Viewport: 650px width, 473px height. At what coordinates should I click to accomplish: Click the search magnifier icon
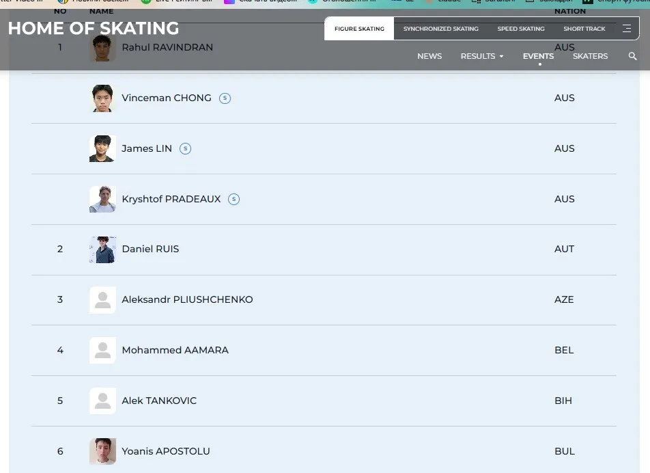point(632,56)
